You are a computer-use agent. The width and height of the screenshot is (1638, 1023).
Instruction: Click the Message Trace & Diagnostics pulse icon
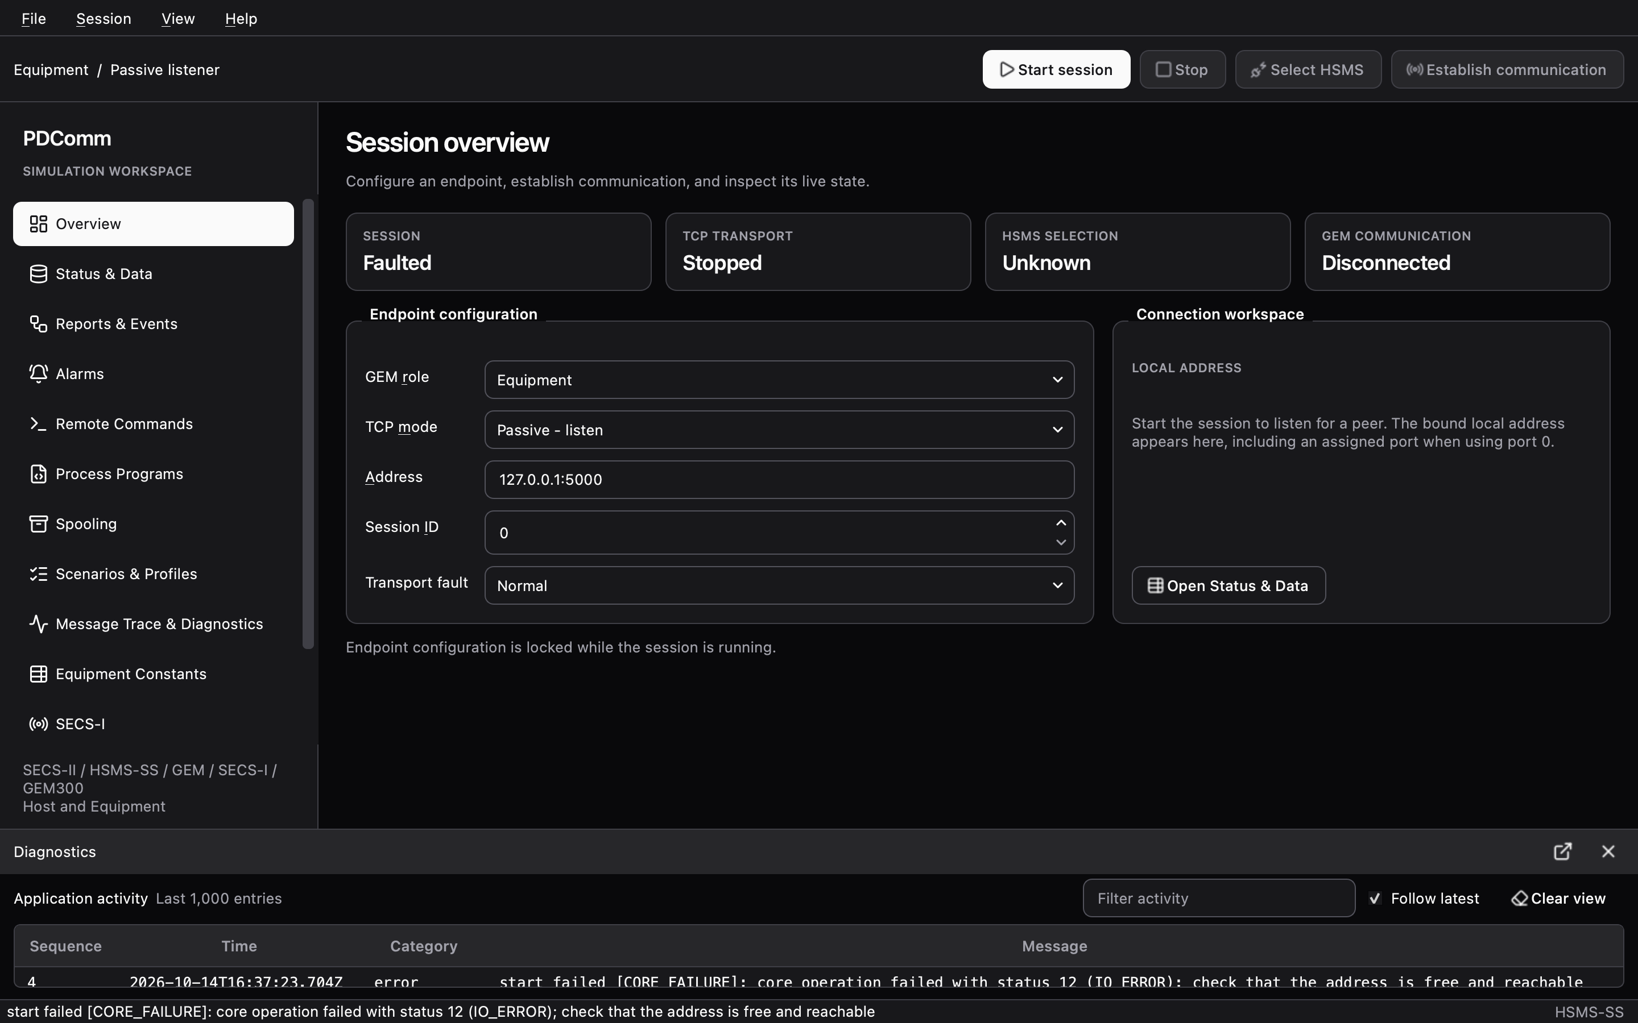pos(39,624)
